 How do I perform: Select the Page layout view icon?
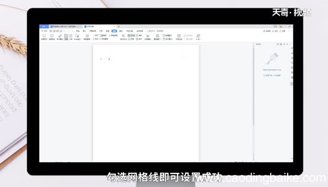click(x=66, y=37)
